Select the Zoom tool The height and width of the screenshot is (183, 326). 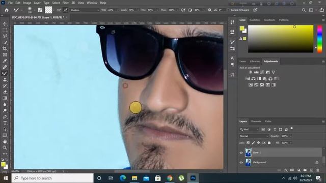coord(5,148)
